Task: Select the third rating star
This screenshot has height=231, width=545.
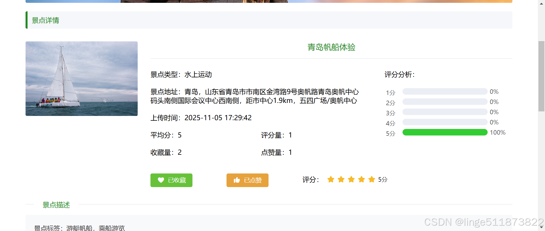Action: point(351,179)
